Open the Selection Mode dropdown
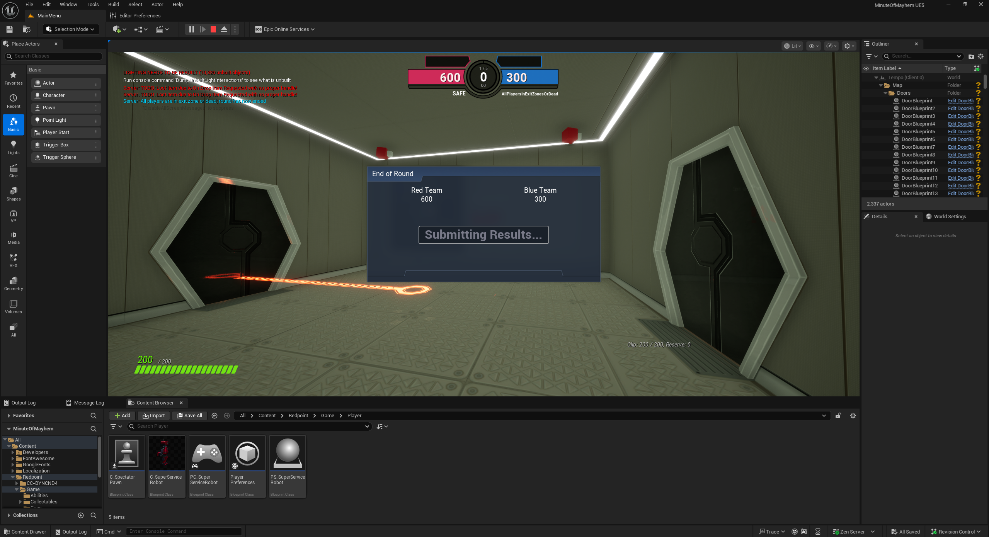The width and height of the screenshot is (989, 537). pyautogui.click(x=70, y=29)
